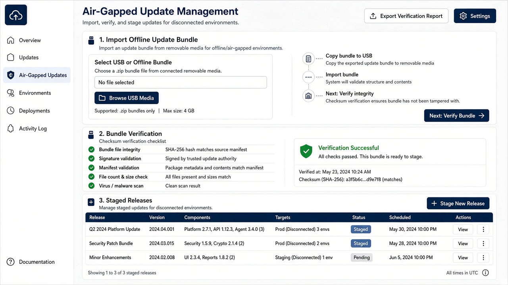508x285 pixels.
Task: Click the Pending status badge
Action: coord(362,257)
